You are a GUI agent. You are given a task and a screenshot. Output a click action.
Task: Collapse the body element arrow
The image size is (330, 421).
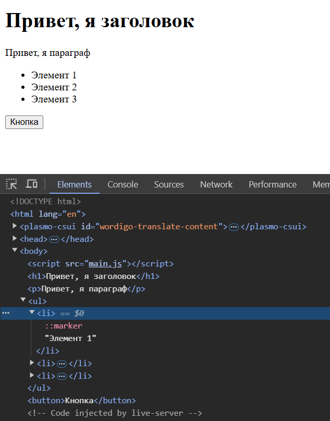coord(15,251)
